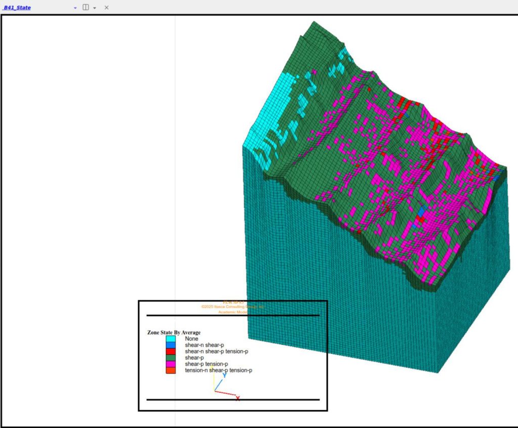Expand the split layout options arrow

tap(95, 8)
